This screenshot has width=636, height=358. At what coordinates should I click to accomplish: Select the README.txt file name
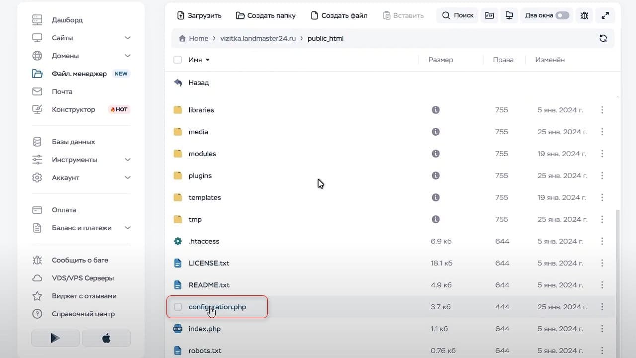click(x=209, y=285)
